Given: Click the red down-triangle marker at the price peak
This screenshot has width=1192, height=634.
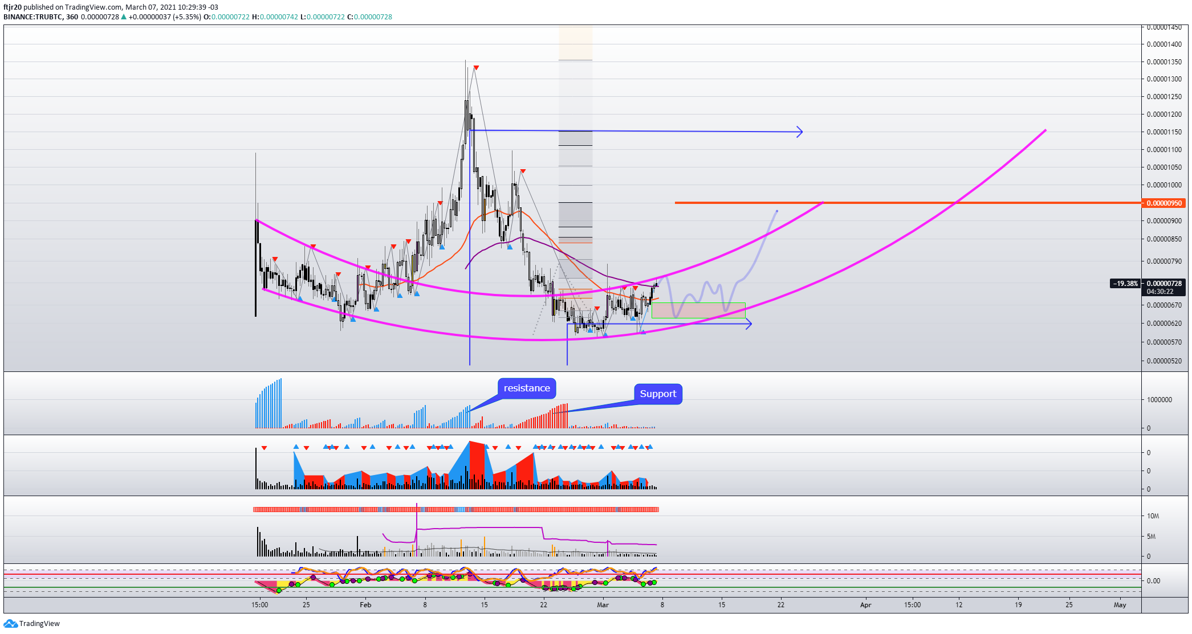Looking at the screenshot, I should (x=476, y=68).
